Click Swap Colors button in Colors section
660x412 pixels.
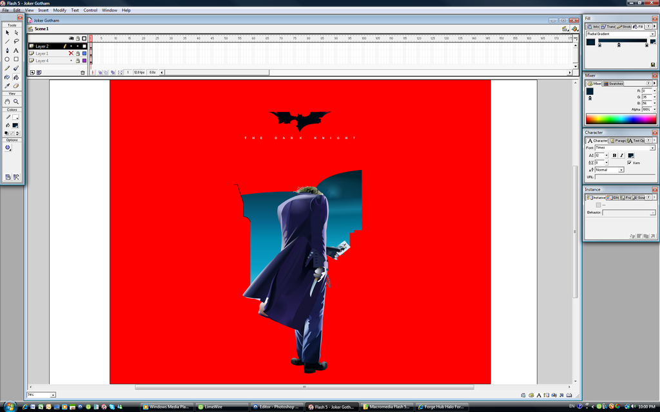click(x=17, y=133)
